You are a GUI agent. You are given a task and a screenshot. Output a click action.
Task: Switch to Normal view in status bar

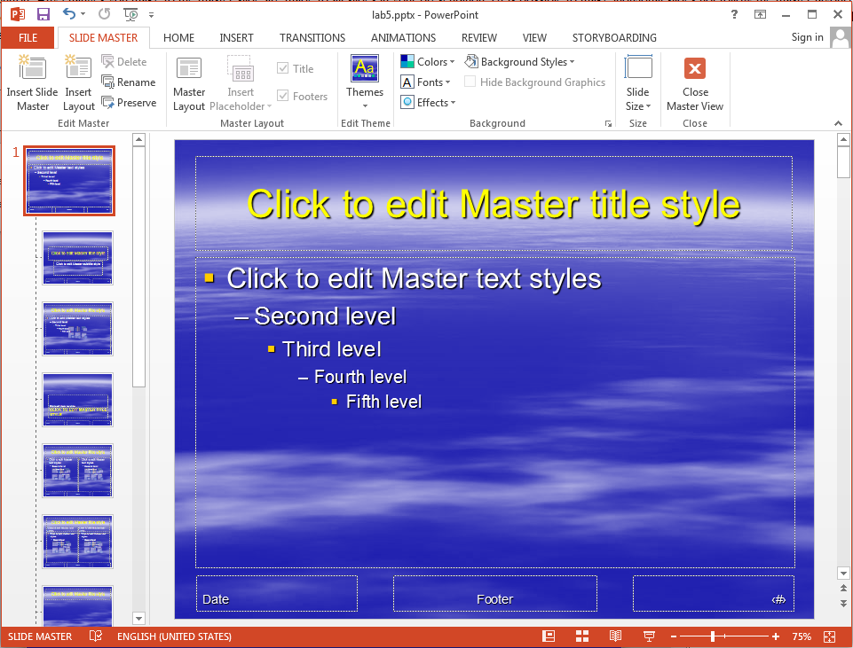[549, 636]
